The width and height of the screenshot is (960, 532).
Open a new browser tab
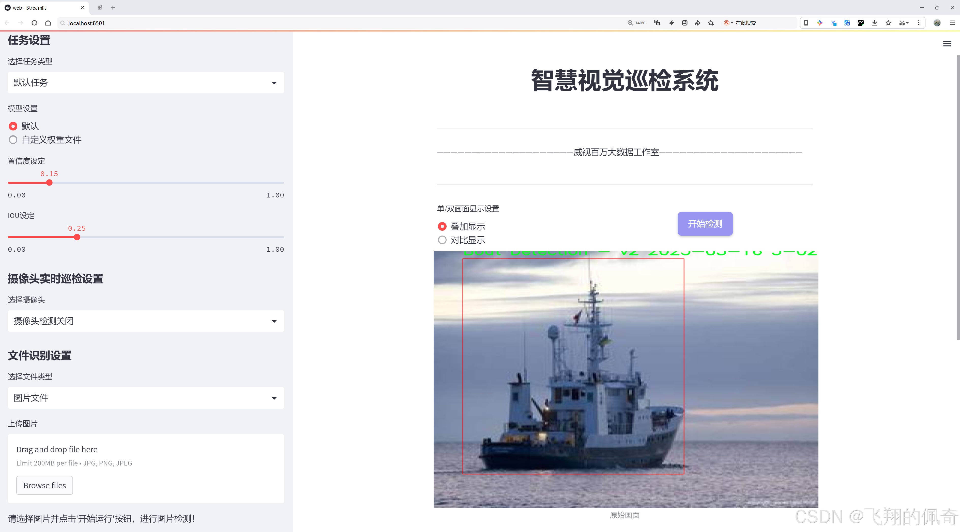(x=113, y=7)
